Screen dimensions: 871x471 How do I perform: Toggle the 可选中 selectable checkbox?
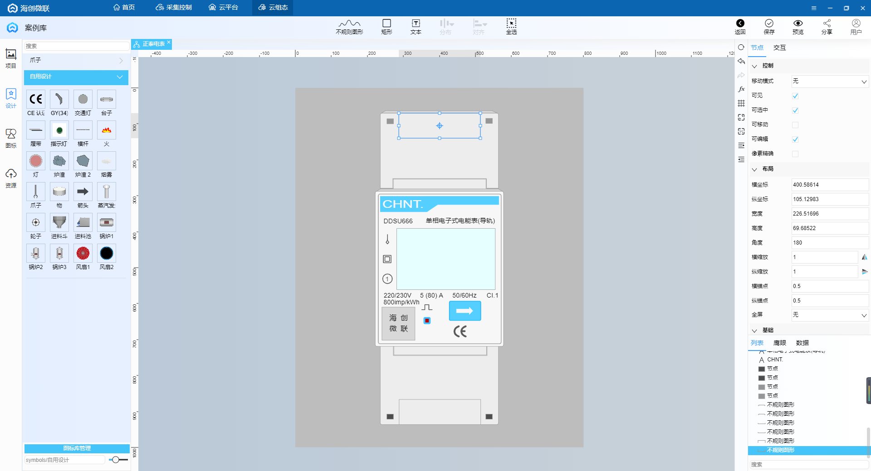[x=795, y=110]
